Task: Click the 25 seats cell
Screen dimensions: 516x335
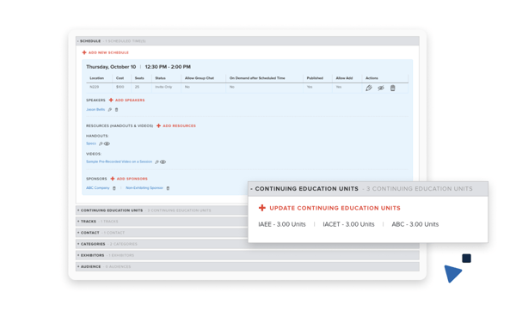Action: point(137,87)
